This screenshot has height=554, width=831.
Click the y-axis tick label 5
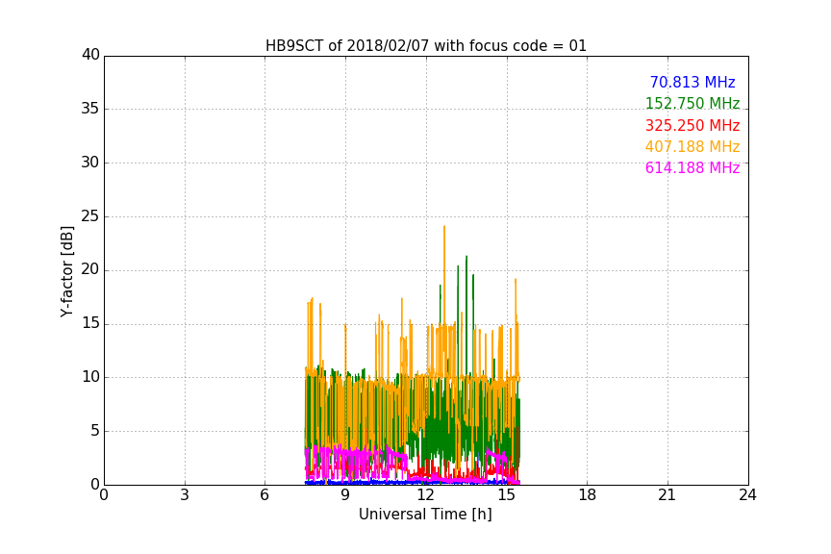tap(95, 431)
